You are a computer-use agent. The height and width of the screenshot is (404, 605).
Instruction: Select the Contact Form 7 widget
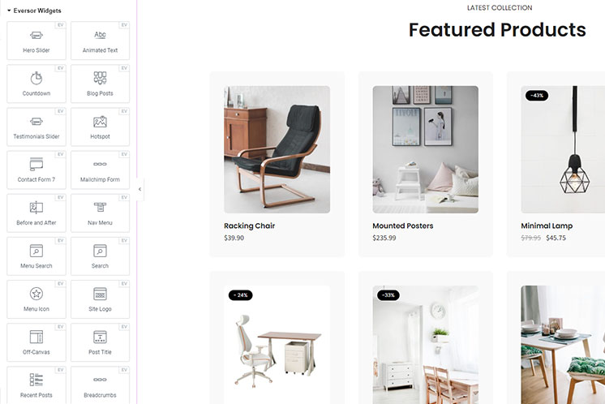(36, 170)
